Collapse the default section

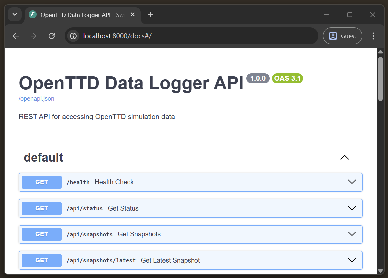click(344, 157)
